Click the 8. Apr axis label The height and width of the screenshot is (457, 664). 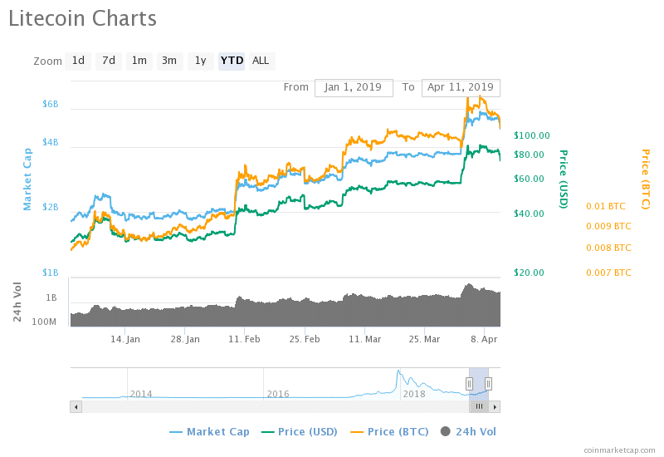point(484,340)
